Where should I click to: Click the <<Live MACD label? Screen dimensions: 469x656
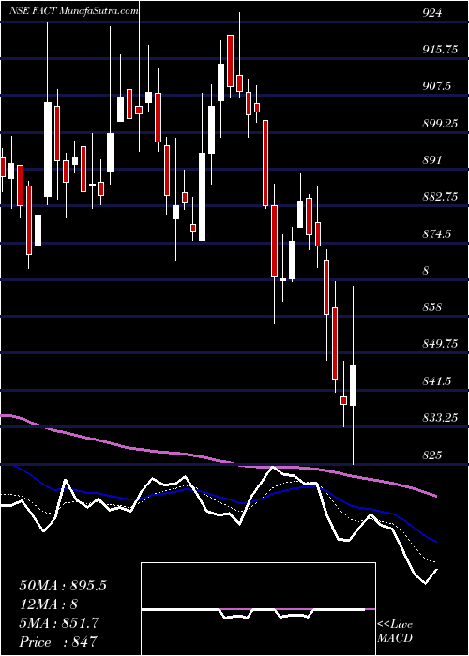(x=395, y=632)
